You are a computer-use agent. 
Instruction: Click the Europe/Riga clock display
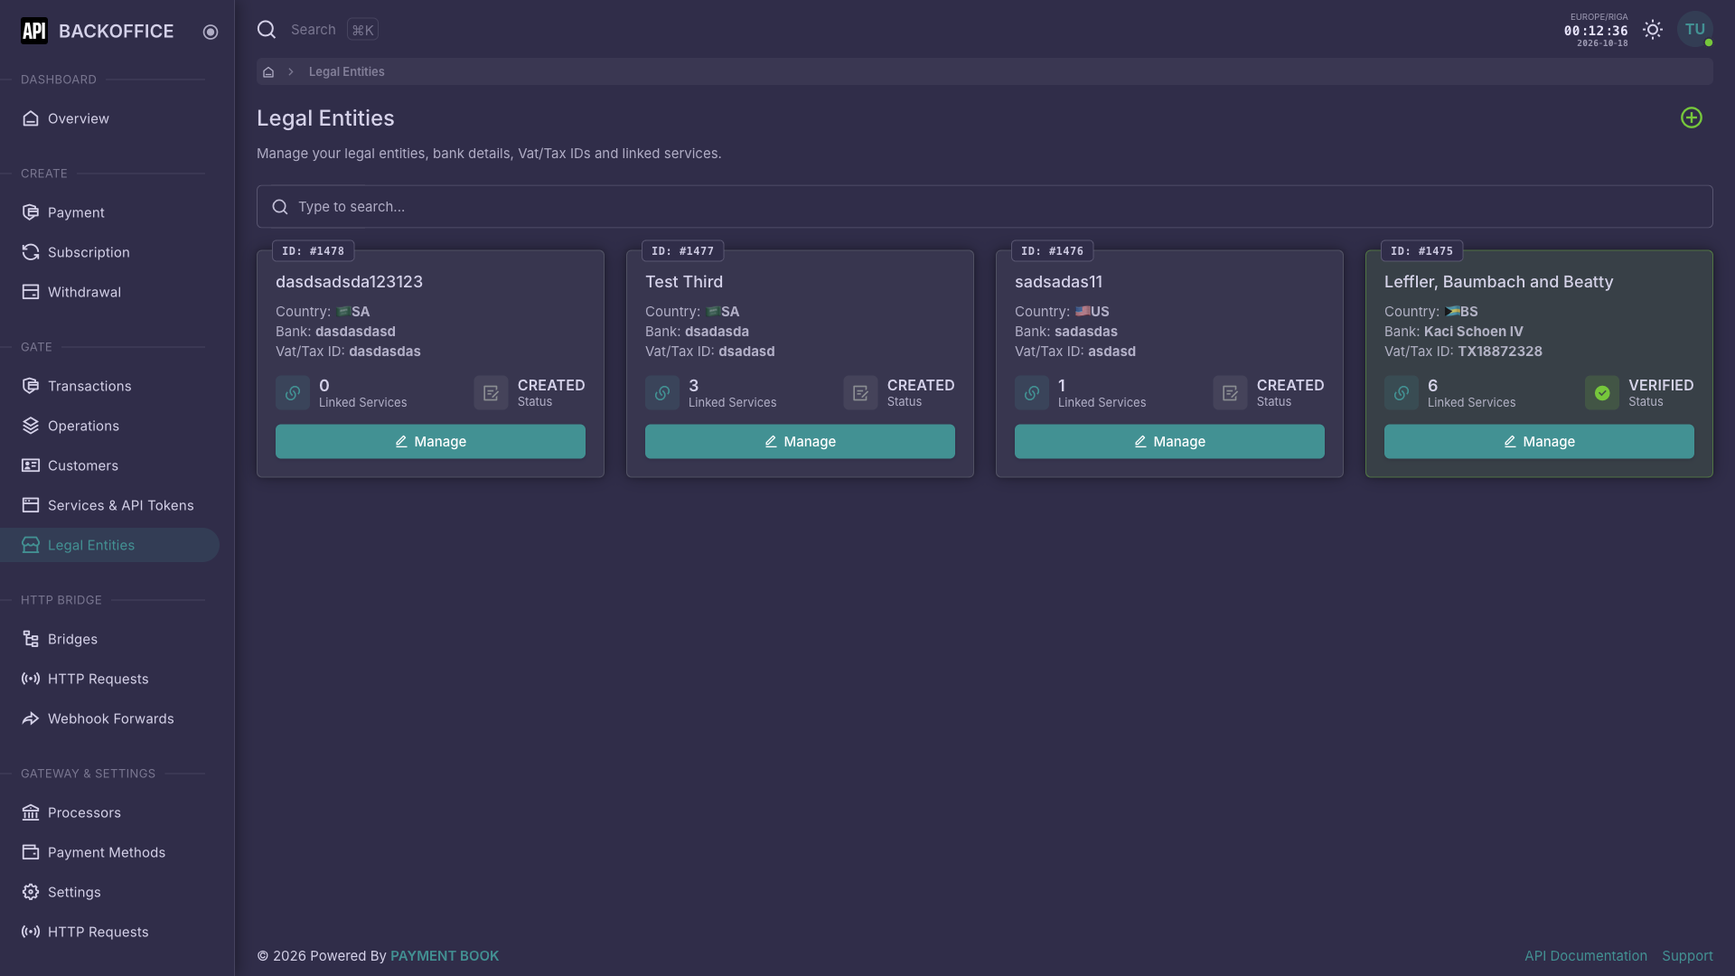pyautogui.click(x=1596, y=30)
